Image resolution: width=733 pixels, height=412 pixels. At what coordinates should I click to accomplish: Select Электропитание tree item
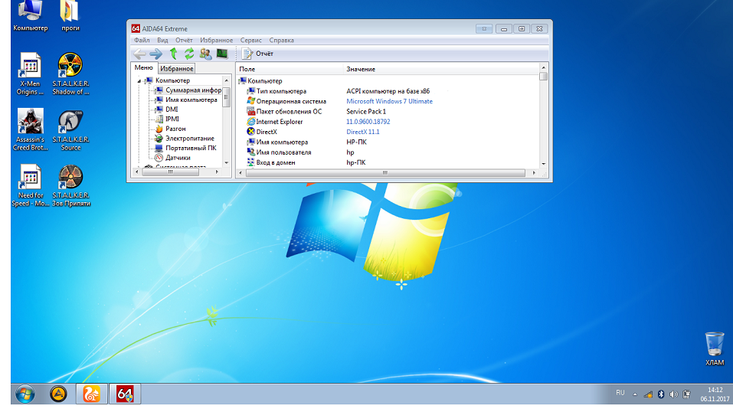click(189, 139)
